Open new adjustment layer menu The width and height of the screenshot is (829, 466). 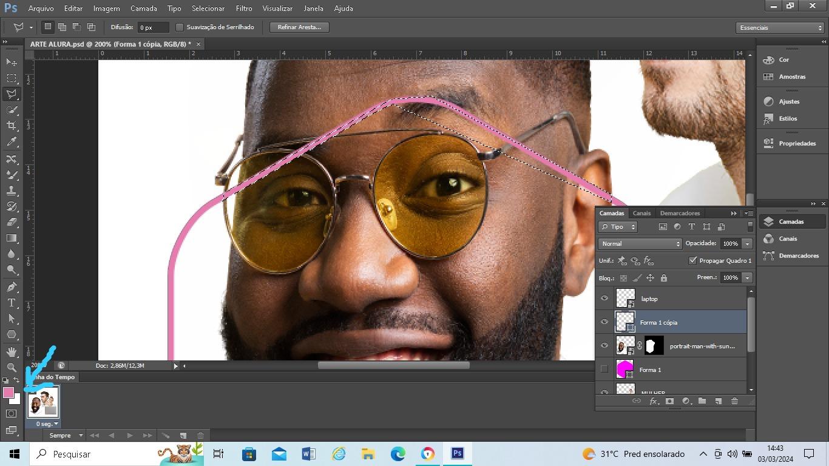click(686, 401)
